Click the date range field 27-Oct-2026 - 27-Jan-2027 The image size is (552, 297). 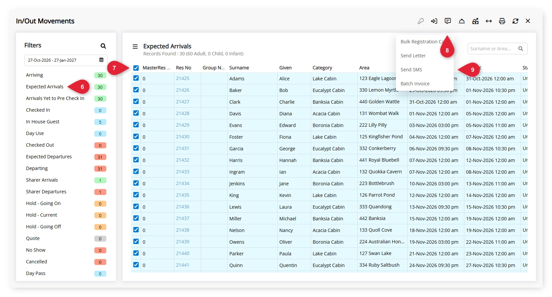pos(66,60)
